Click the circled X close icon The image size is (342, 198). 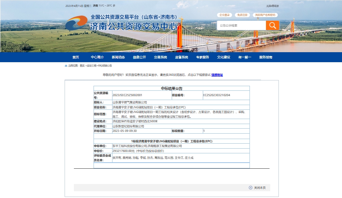coord(251,188)
